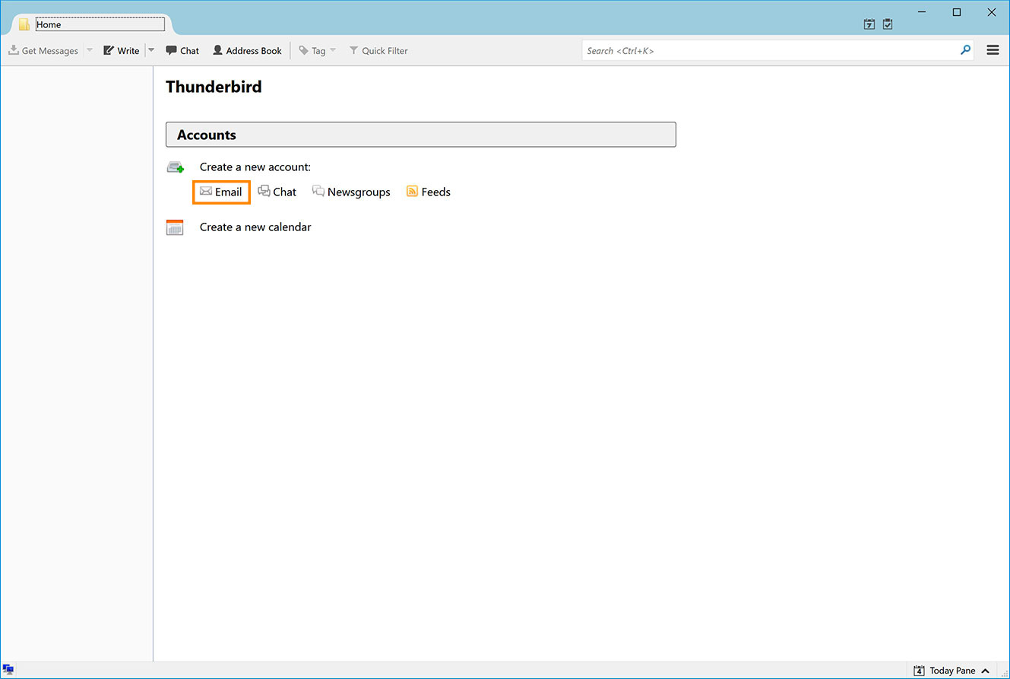Open Chat from the toolbar
Viewport: 1010px width, 679px height.
pos(182,51)
